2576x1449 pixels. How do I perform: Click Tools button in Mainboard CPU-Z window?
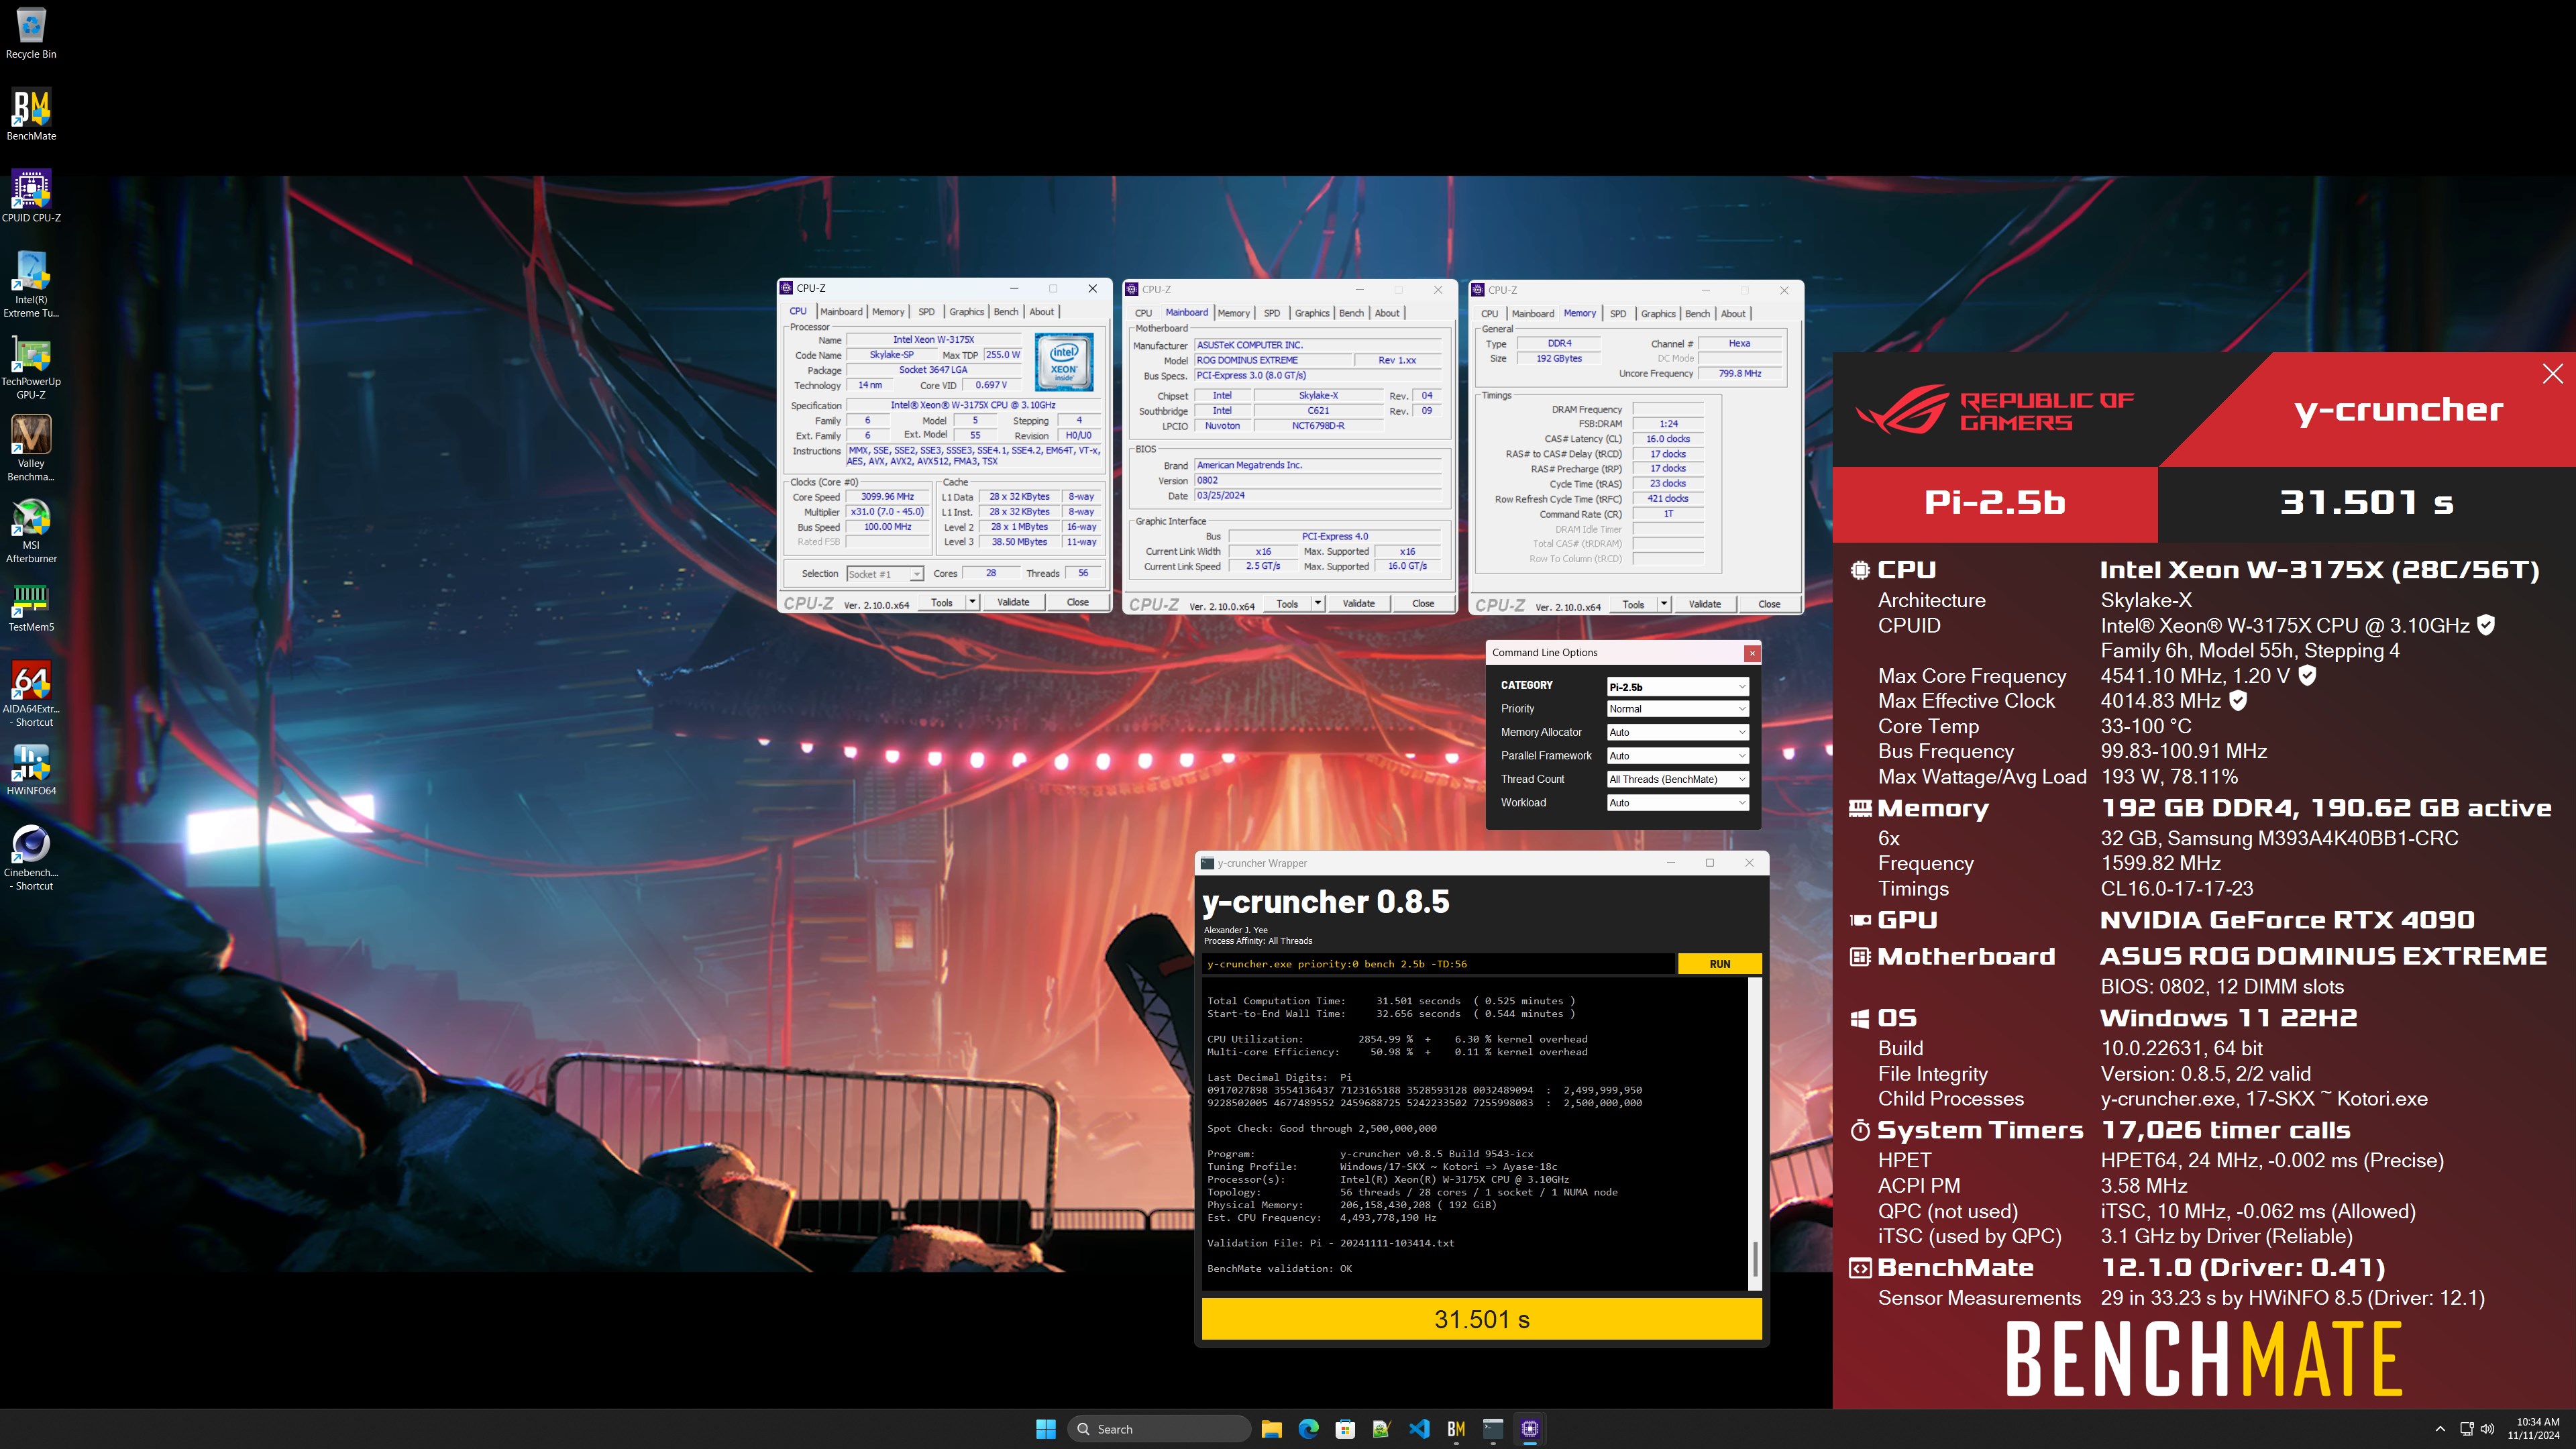point(1287,604)
